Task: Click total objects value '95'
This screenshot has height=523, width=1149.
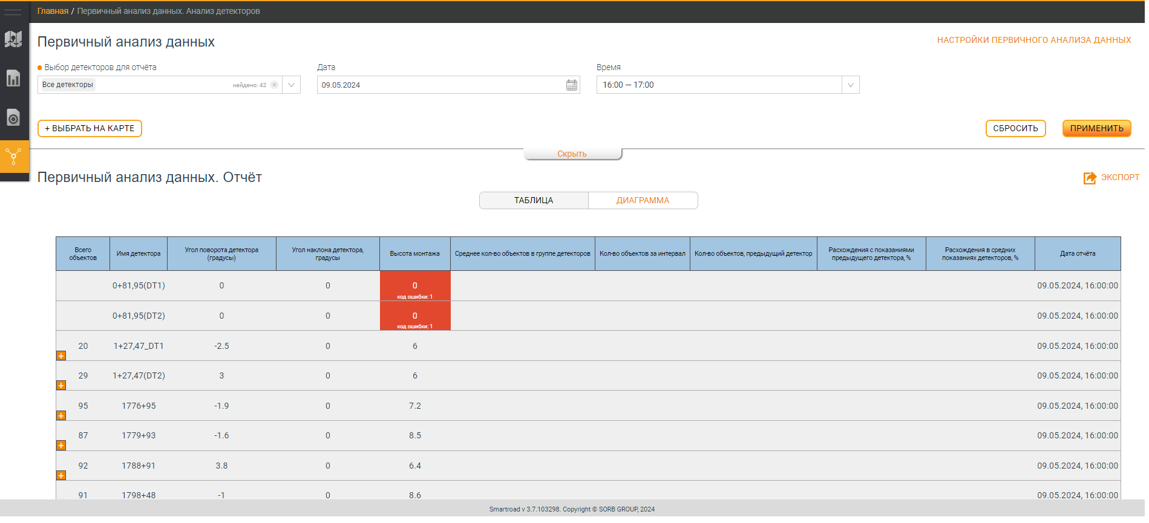Action: [x=83, y=406]
